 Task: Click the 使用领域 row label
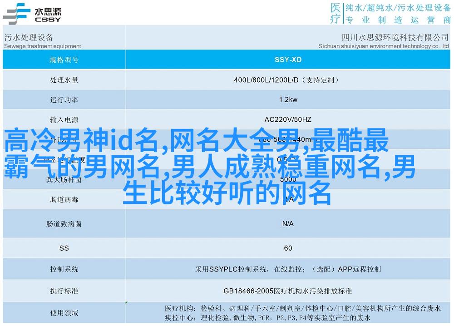click(x=64, y=313)
